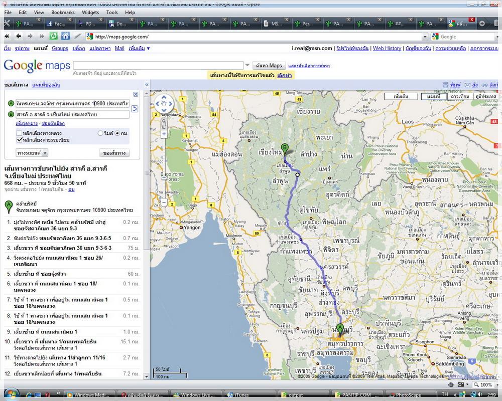Open the Bookmarks menu
This screenshot has height=401, width=502.
coord(63,13)
